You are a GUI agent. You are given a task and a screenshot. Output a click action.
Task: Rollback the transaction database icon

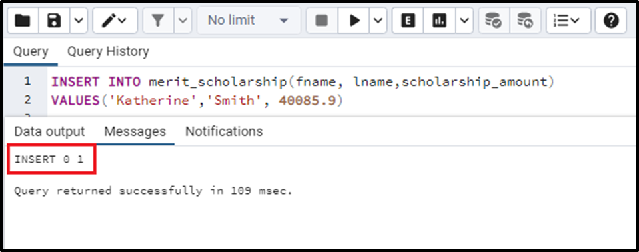click(x=525, y=20)
